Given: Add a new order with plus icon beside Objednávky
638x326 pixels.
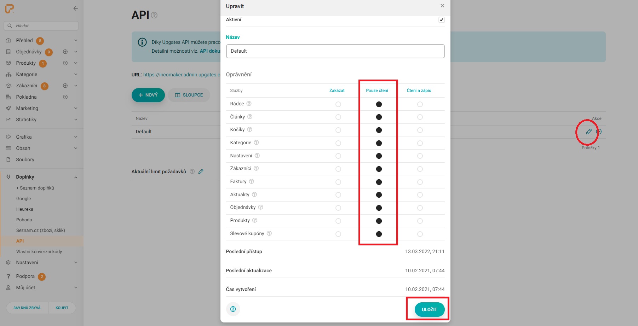Looking at the screenshot, I should [x=65, y=52].
